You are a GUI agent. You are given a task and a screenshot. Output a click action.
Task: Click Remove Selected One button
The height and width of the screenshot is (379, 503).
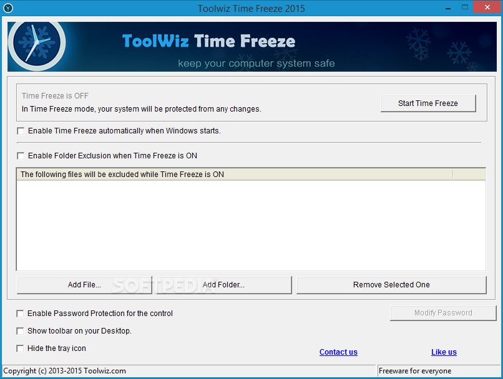(x=391, y=285)
